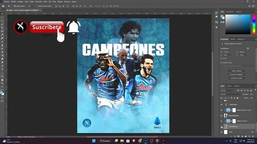Create a new group folder icon
The height and width of the screenshot is (144, 257).
point(246,136)
